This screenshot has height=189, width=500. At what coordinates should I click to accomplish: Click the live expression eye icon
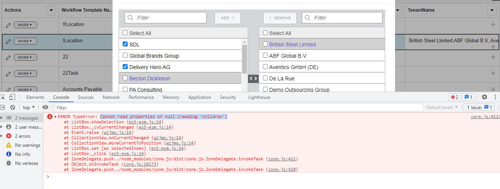pos(45,108)
